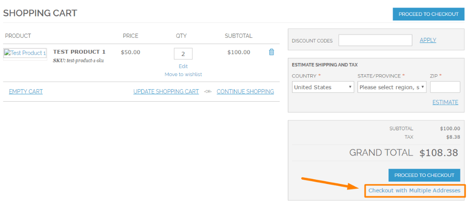This screenshot has height=204, width=468.
Task: Open the Test Product 1 name title
Action: [79, 52]
